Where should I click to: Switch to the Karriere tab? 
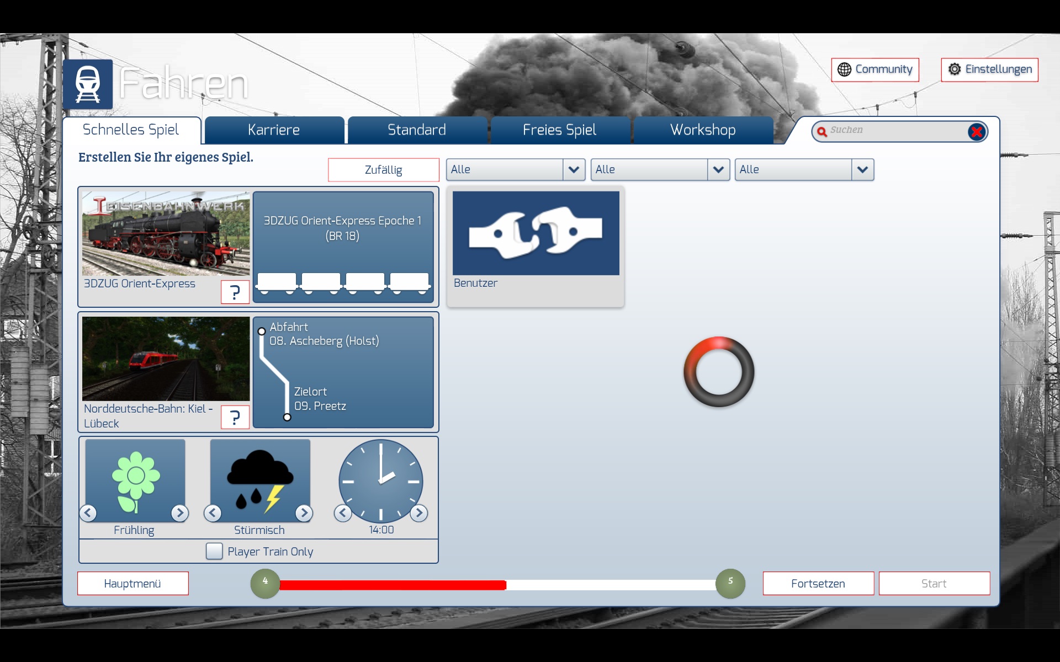tap(274, 130)
